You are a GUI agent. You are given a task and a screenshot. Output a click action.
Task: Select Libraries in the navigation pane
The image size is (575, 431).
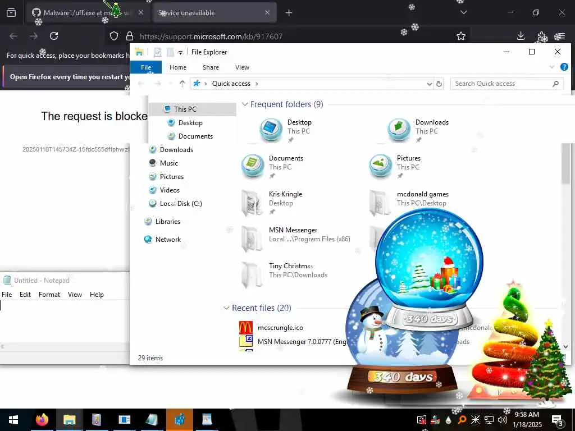click(167, 221)
